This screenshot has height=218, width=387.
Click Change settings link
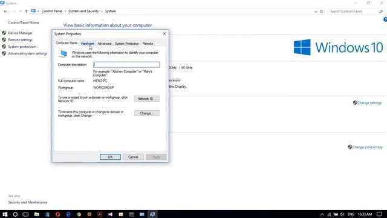369,103
